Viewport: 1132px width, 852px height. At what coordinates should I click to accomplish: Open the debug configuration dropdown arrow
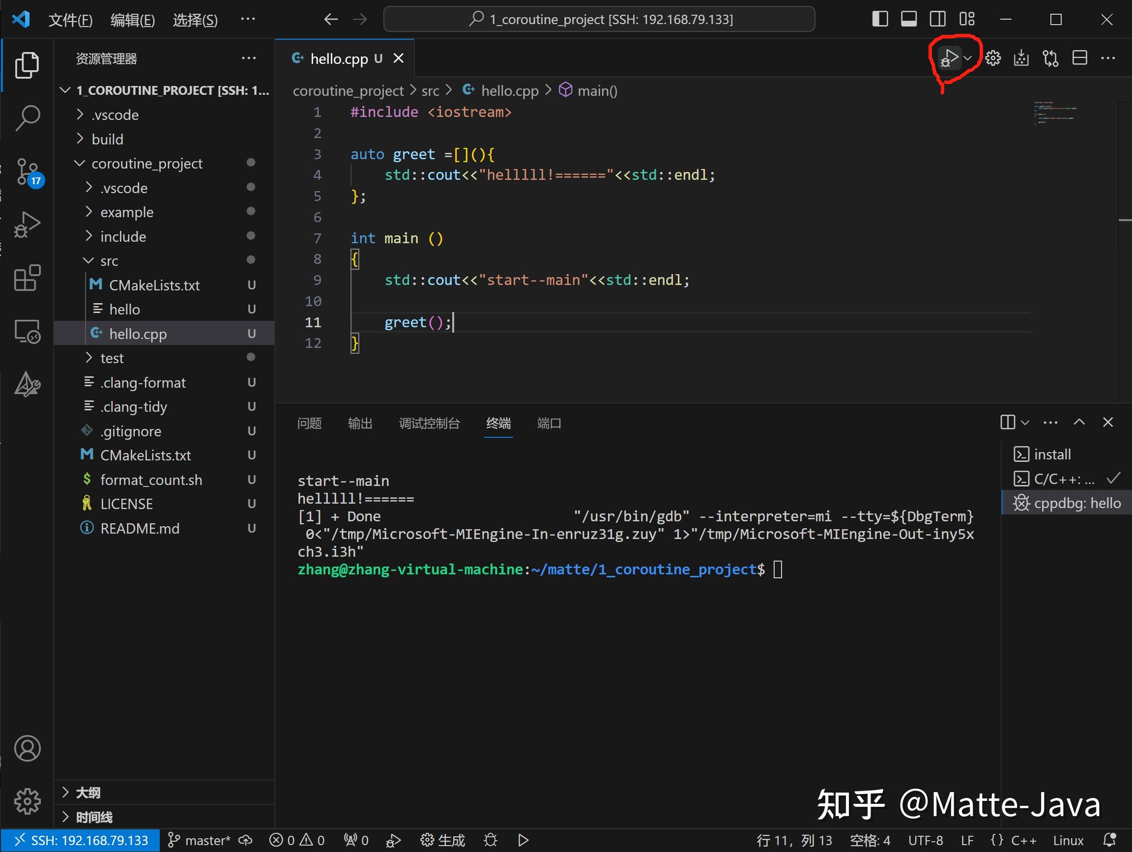pyautogui.click(x=969, y=58)
